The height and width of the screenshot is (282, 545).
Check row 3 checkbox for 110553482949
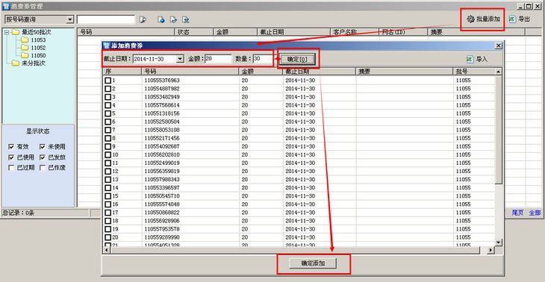pyautogui.click(x=108, y=97)
